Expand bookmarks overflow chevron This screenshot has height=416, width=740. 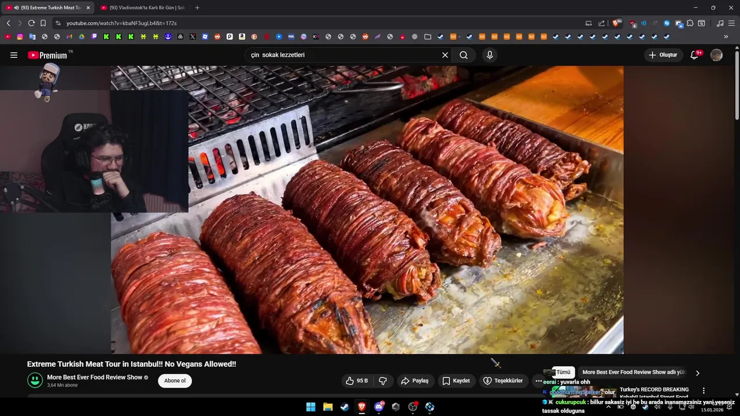(726, 36)
